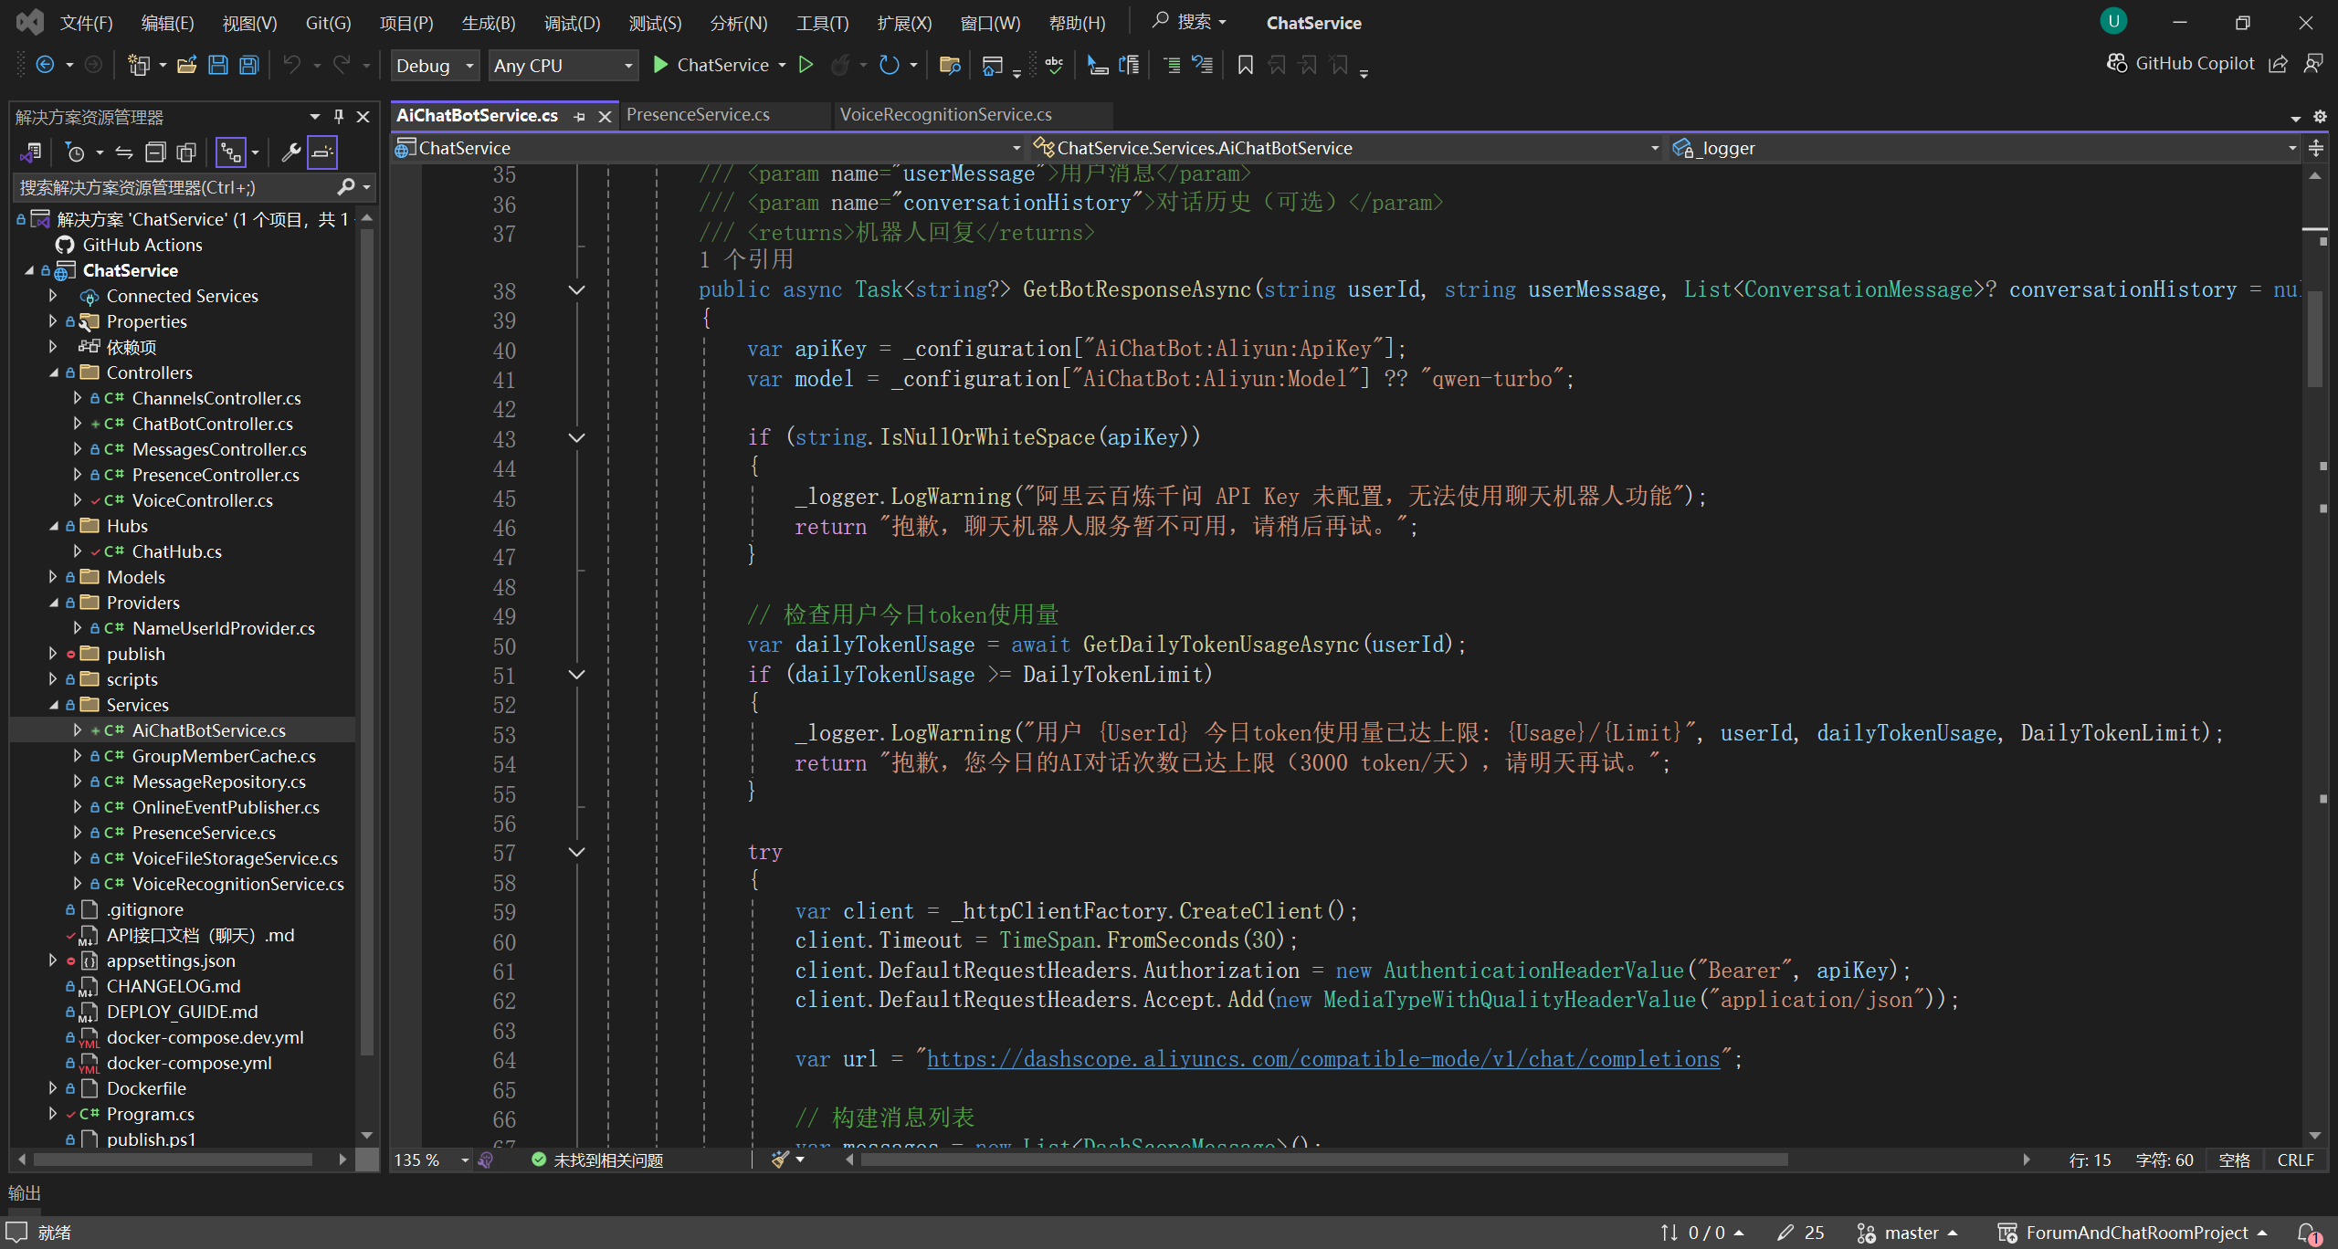This screenshot has width=2338, height=1249.
Task: Collapse the Controllers folder
Action: click(x=52, y=372)
